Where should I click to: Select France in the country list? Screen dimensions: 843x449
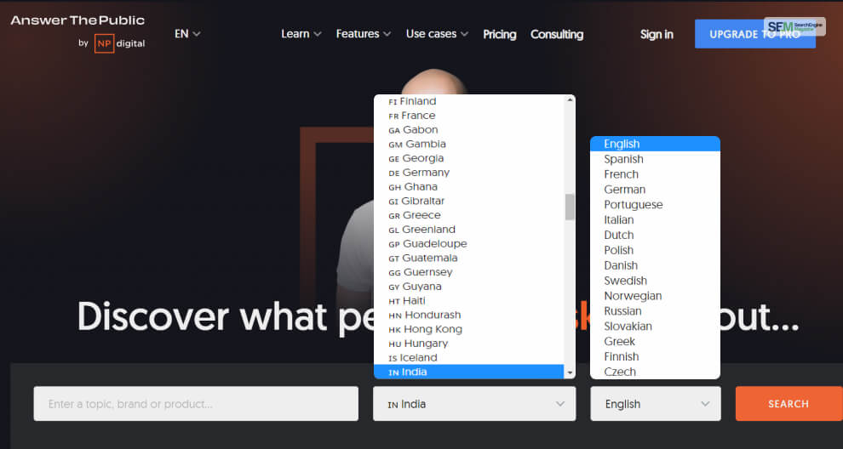469,116
